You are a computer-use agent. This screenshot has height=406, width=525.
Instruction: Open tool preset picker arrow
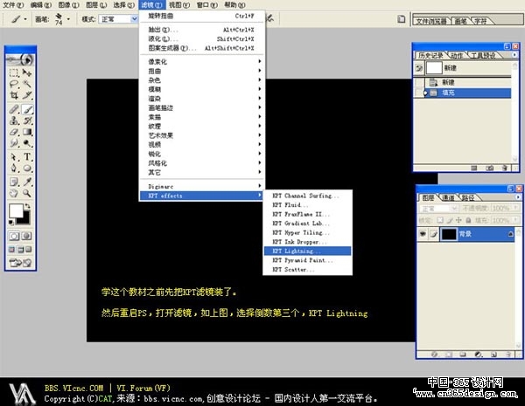25,19
